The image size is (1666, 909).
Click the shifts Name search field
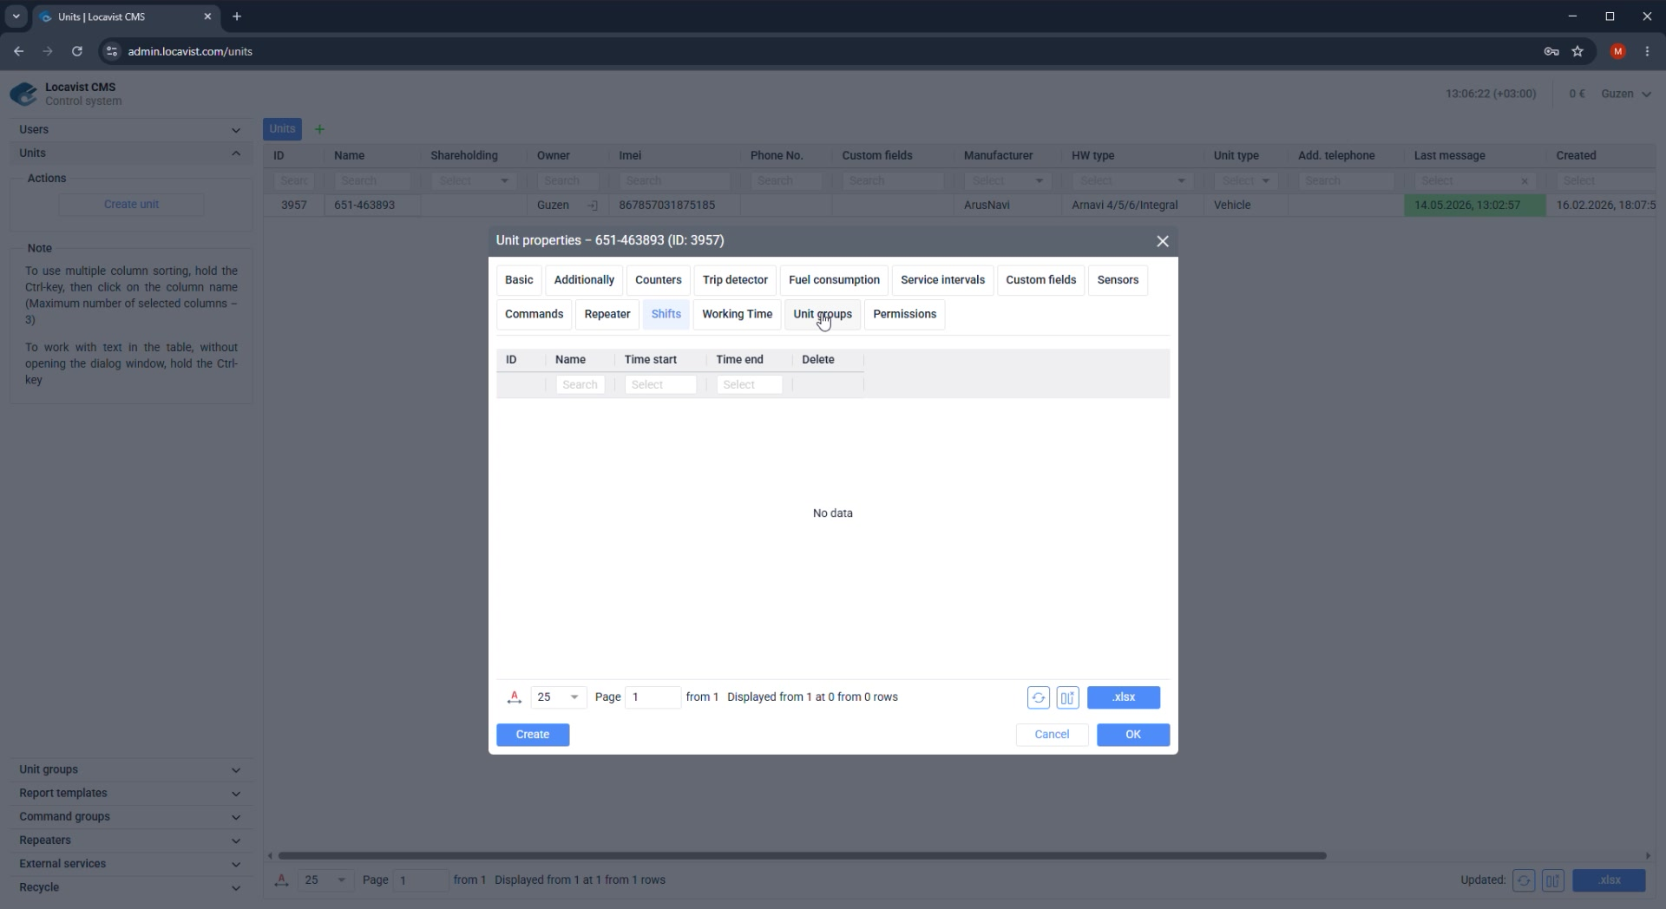pos(580,385)
